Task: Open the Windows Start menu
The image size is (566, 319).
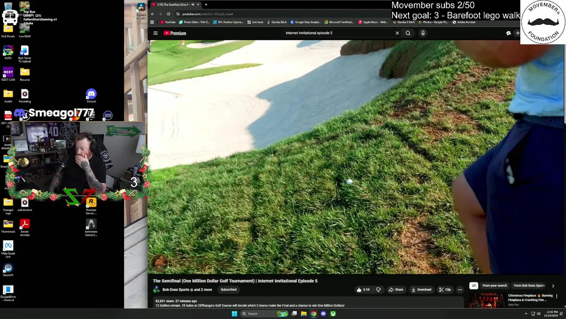Action: click(234, 314)
